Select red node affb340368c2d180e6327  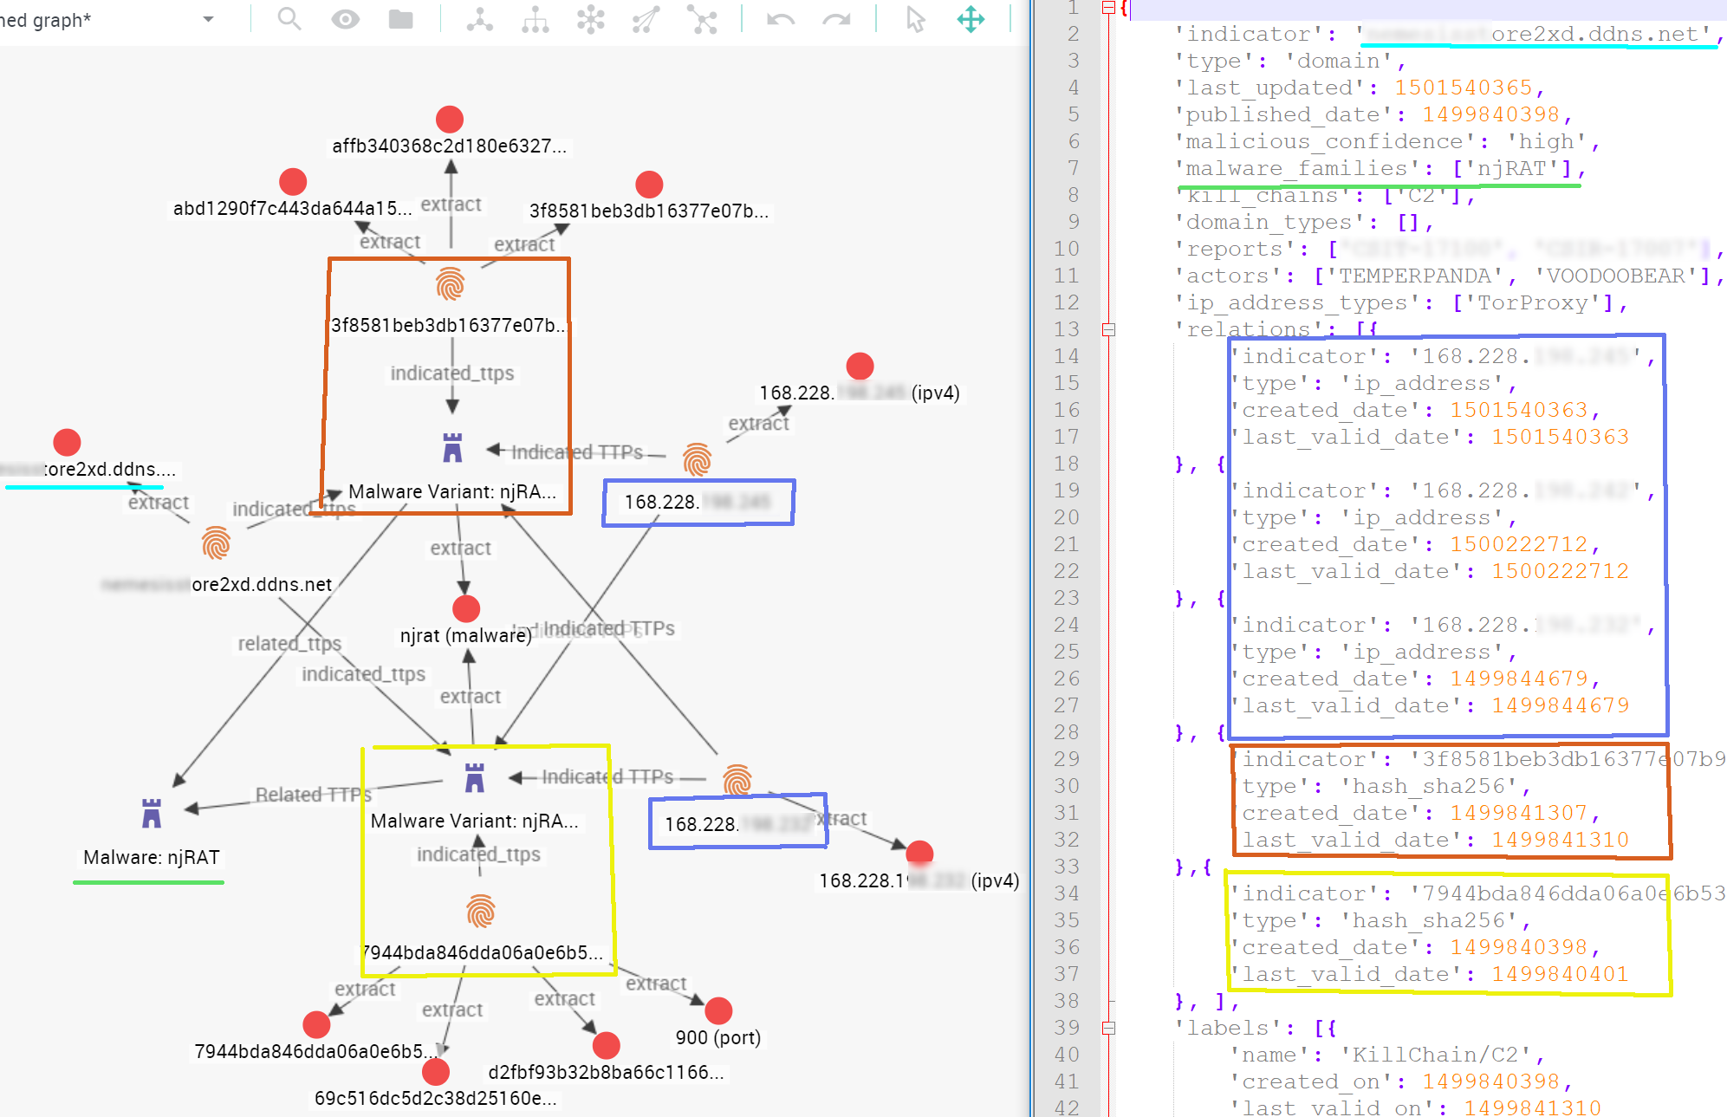449,119
